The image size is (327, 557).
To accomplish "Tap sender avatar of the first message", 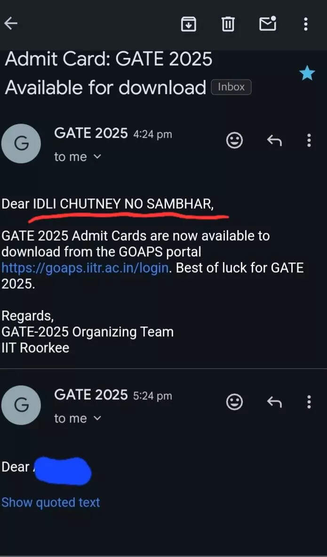I will [21, 143].
